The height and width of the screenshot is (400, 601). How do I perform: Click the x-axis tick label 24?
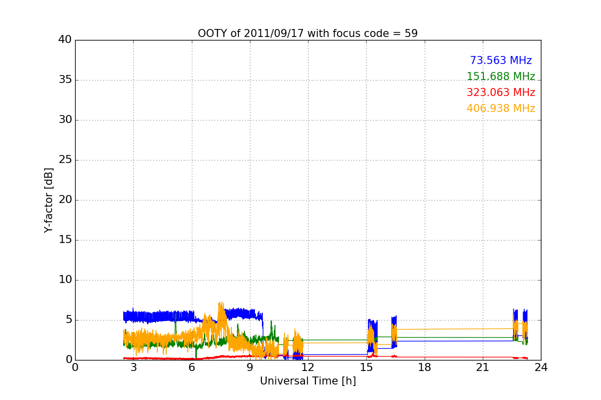(x=541, y=367)
